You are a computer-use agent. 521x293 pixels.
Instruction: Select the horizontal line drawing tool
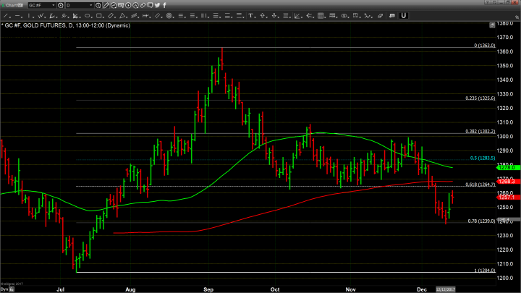(x=17, y=16)
